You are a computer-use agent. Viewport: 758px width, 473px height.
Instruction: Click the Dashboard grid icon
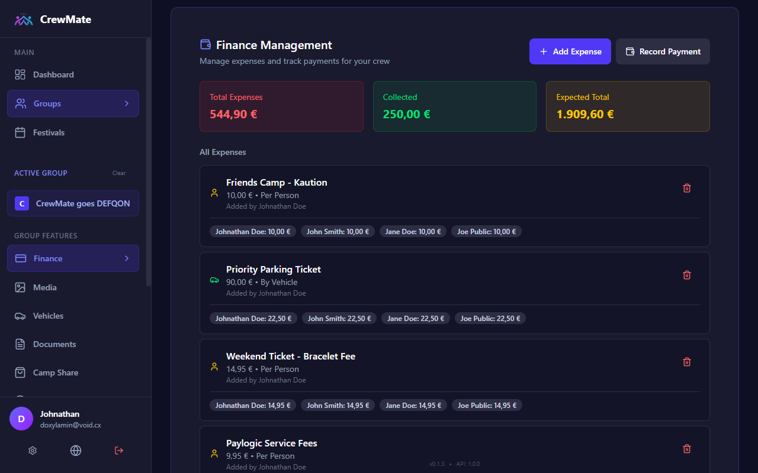click(20, 74)
